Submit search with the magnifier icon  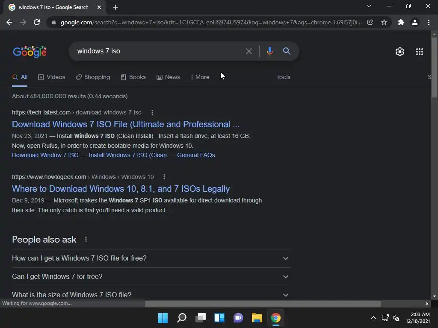pos(287,51)
